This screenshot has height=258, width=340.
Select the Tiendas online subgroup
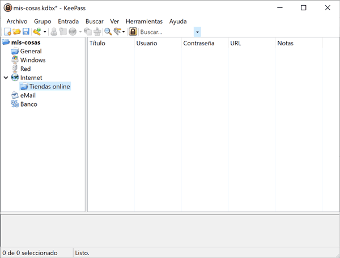click(x=50, y=87)
